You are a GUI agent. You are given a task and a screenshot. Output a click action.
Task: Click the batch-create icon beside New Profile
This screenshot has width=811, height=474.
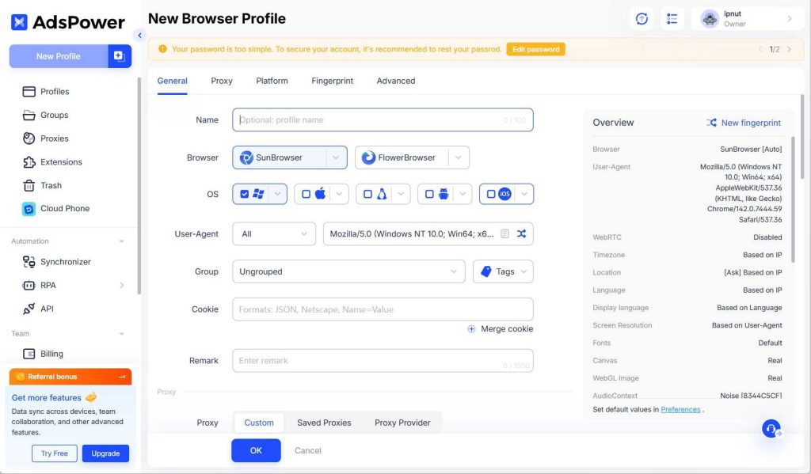tap(120, 56)
